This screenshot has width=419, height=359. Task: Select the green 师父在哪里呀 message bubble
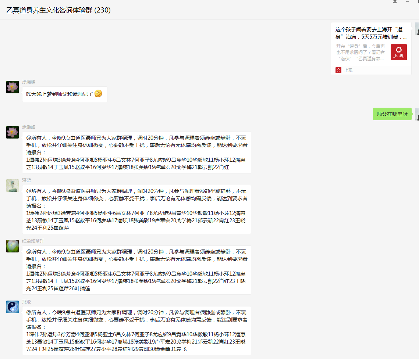pyautogui.click(x=392, y=114)
